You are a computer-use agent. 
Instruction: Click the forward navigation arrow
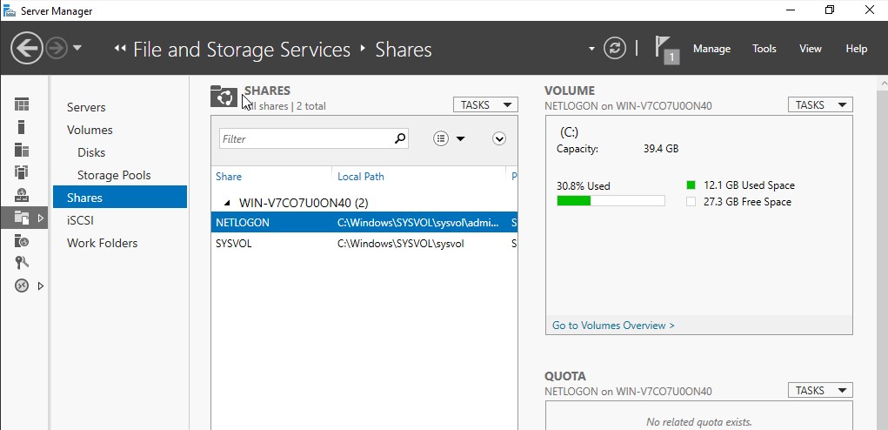coord(56,49)
